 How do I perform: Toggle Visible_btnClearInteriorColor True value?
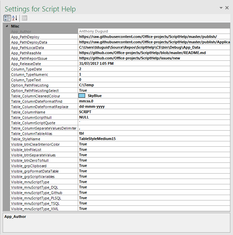click(154, 144)
